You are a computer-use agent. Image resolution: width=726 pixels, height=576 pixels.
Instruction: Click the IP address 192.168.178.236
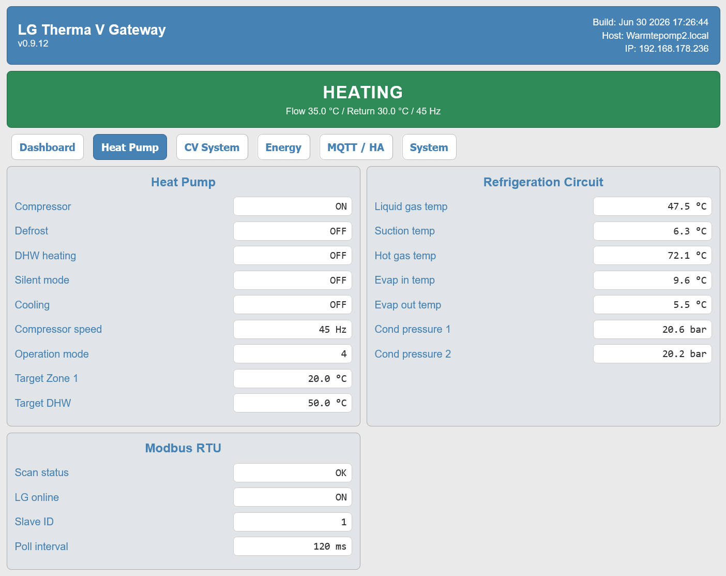(x=667, y=49)
